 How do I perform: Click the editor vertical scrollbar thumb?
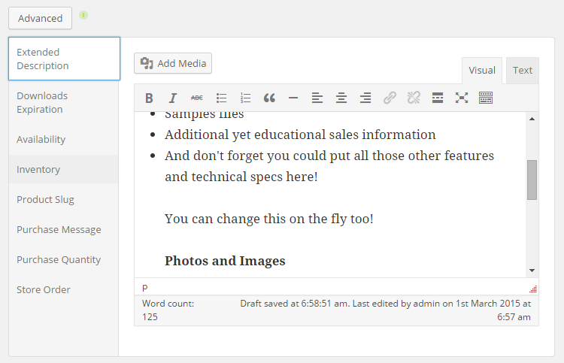(532, 180)
